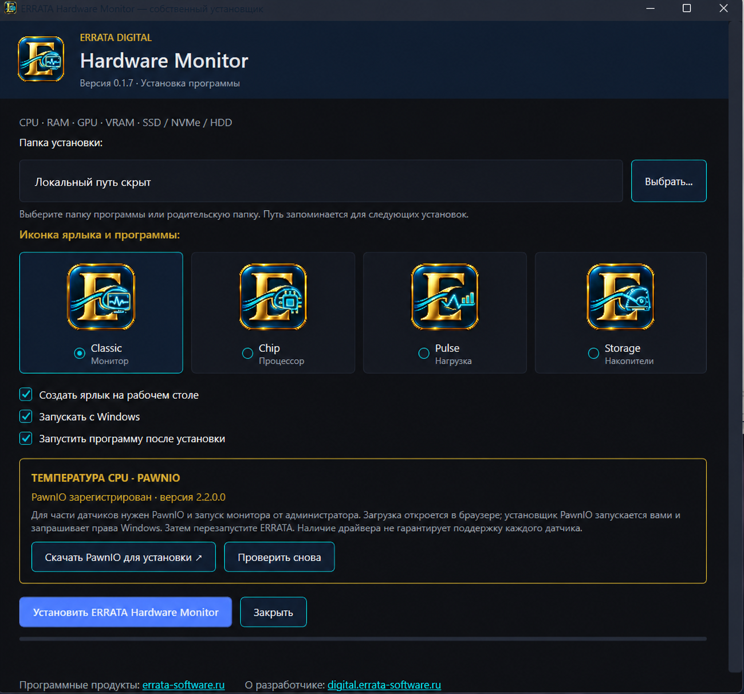Maximize the installer window

[x=687, y=8]
